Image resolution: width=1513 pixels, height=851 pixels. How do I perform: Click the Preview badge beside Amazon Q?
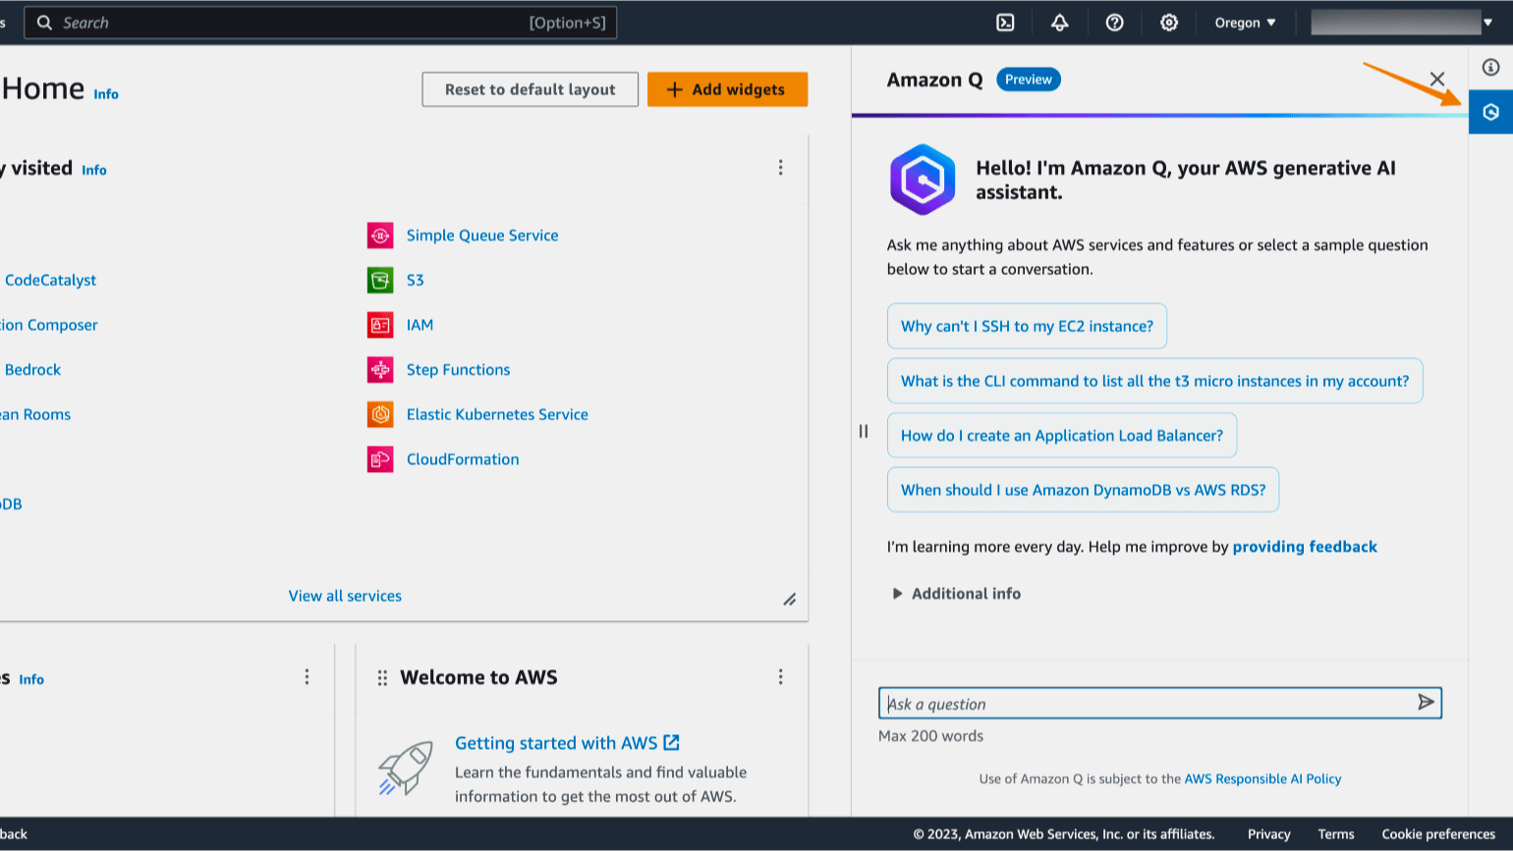(1029, 80)
